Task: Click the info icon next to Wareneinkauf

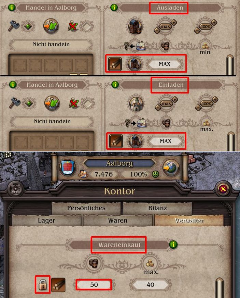Action: pos(173,244)
